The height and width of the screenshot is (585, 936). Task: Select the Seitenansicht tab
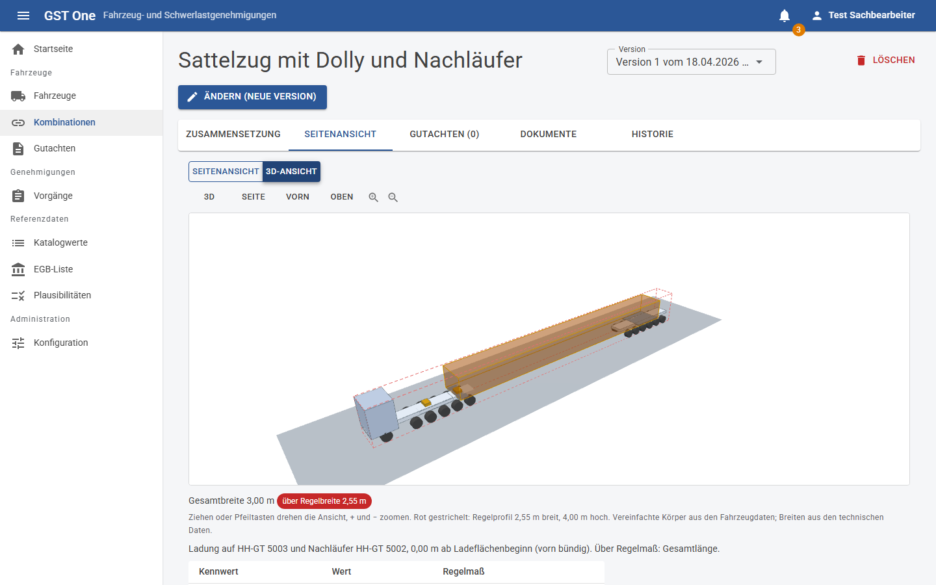[x=341, y=135]
